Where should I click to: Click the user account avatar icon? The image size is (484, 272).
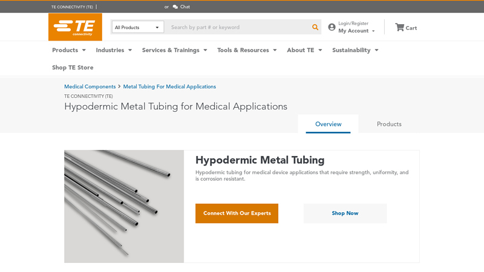[x=332, y=27]
